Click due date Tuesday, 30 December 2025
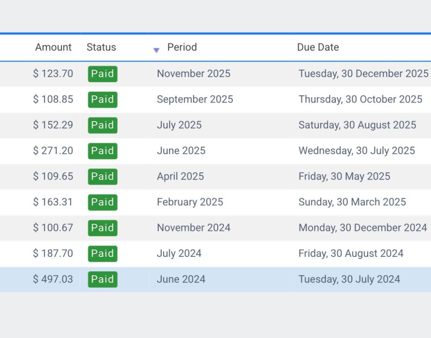Screen dimensions: 431x338 point(363,74)
